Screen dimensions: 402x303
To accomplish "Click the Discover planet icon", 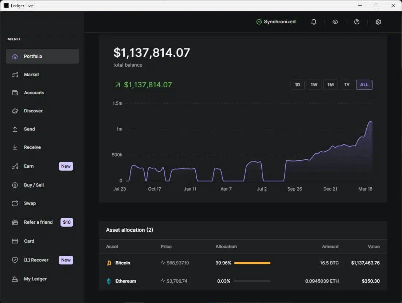I will click(15, 111).
